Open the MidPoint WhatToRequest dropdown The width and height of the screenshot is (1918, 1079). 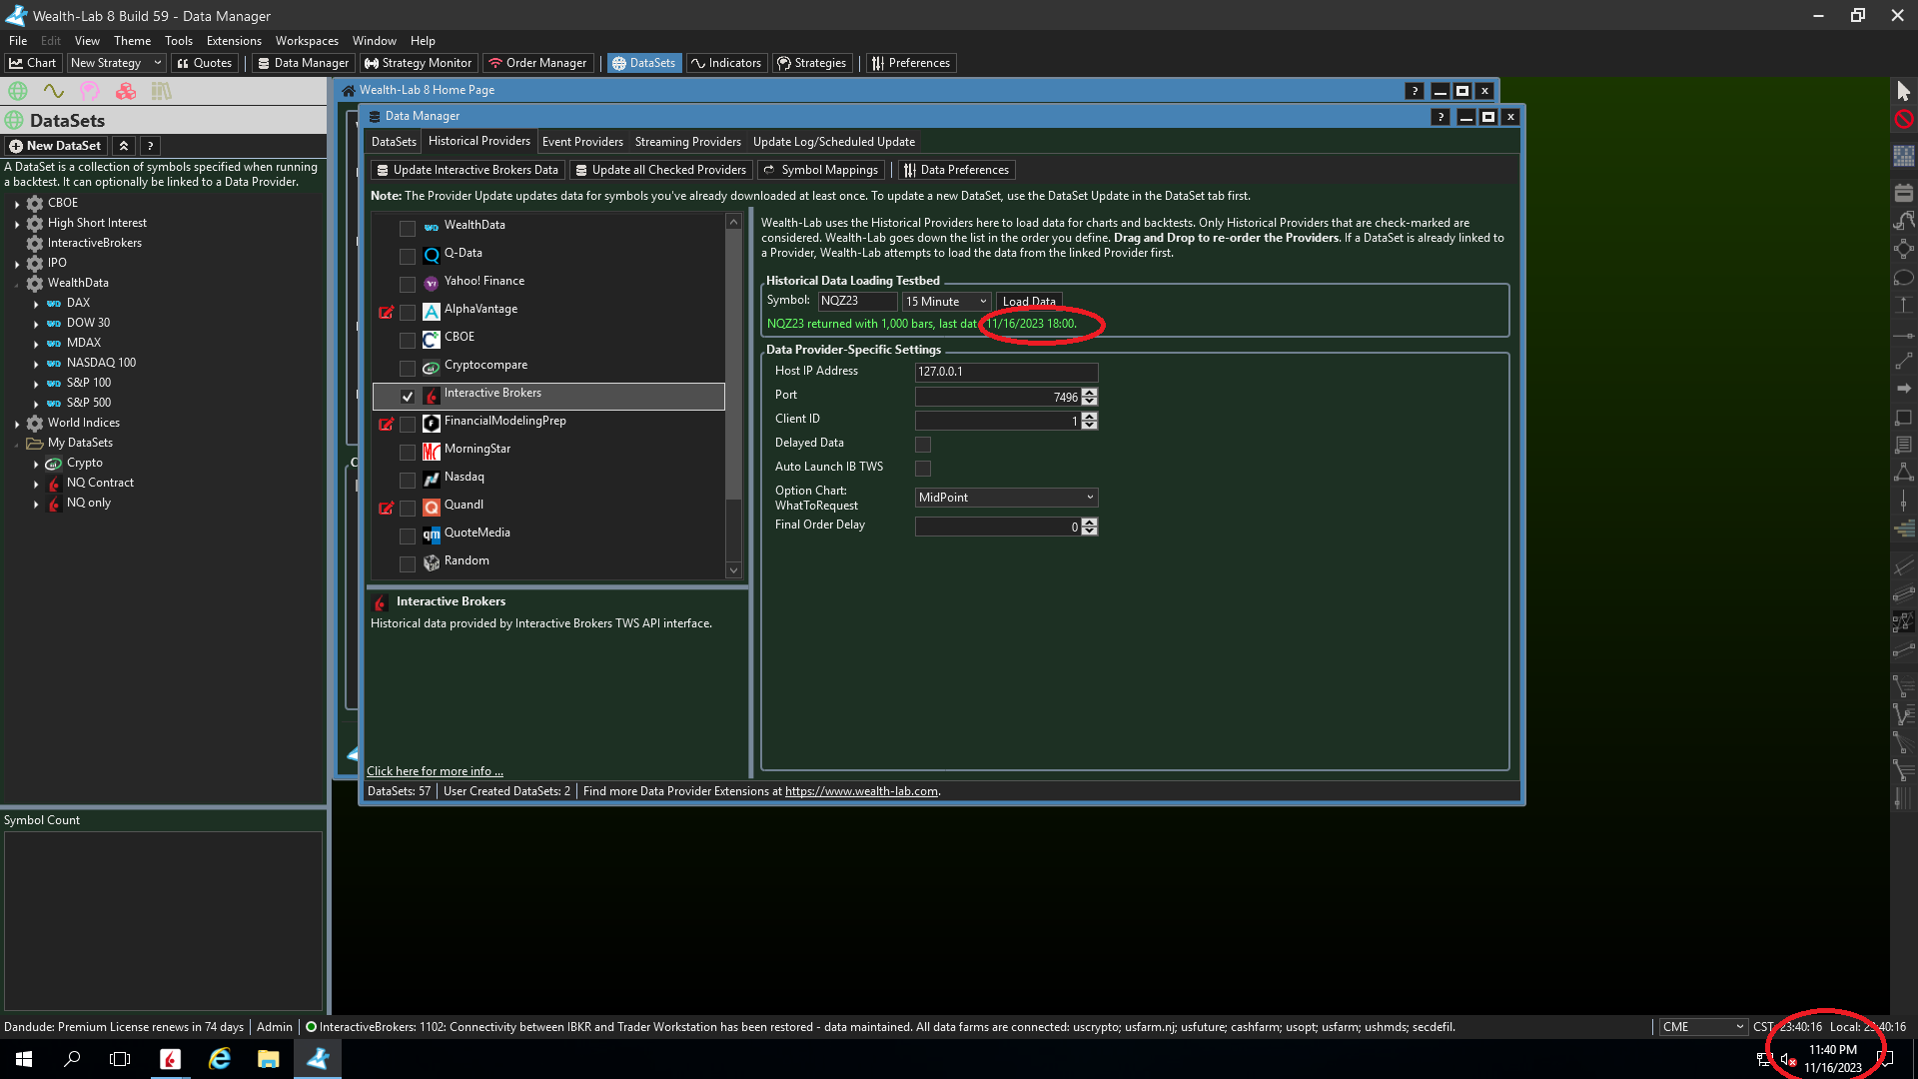click(1006, 497)
